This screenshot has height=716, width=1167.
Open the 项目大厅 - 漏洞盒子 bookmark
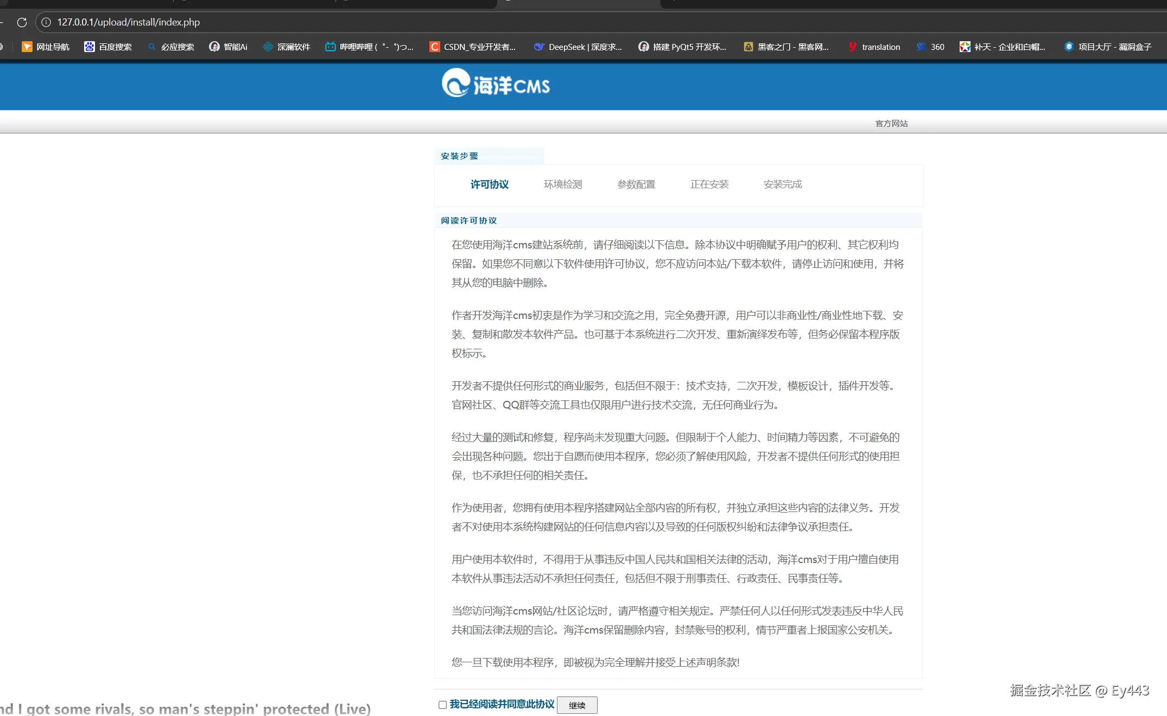point(1108,47)
